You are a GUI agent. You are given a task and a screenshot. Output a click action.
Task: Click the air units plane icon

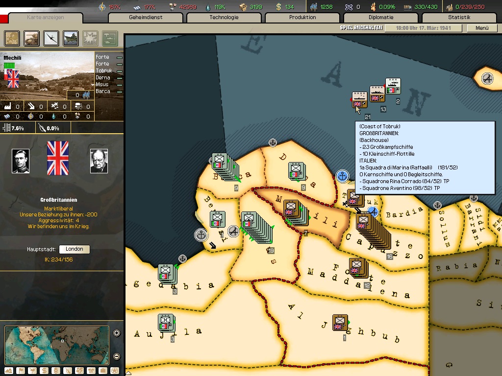point(51,38)
